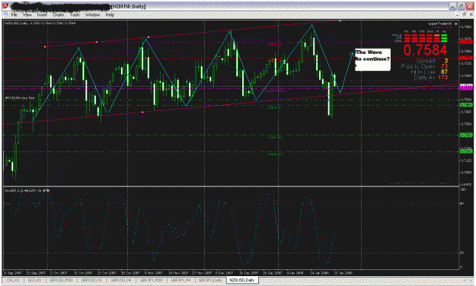Viewport: 476px width, 286px height.
Task: Click the Stoch indicator label in lower pane
Action: 27,190
